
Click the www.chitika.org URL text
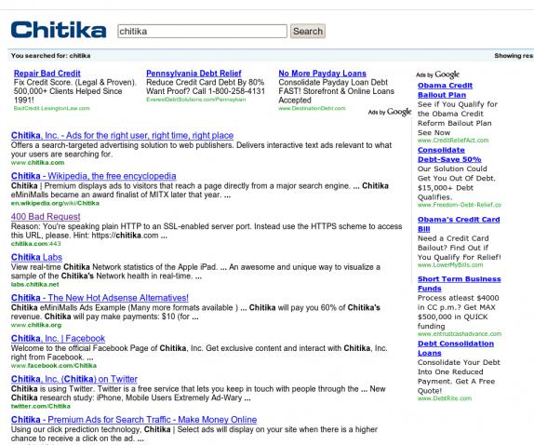point(36,325)
